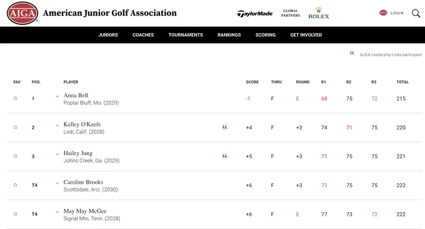The width and height of the screenshot is (425, 229).
Task: Click Anna Bell's score of -1
Action: tap(247, 98)
